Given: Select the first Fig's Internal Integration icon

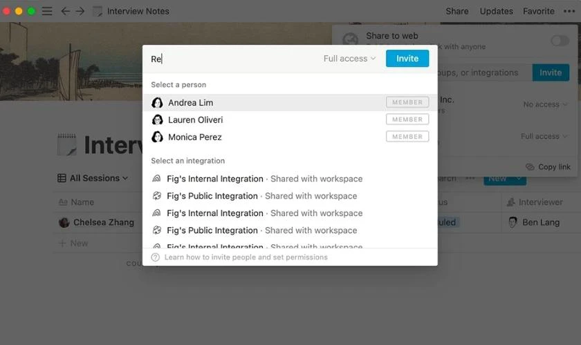Looking at the screenshot, I should coord(157,179).
